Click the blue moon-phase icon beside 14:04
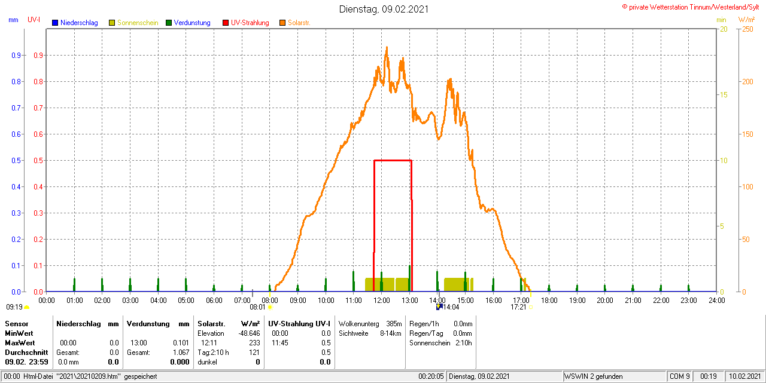This screenshot has height=383, width=766. [x=439, y=307]
